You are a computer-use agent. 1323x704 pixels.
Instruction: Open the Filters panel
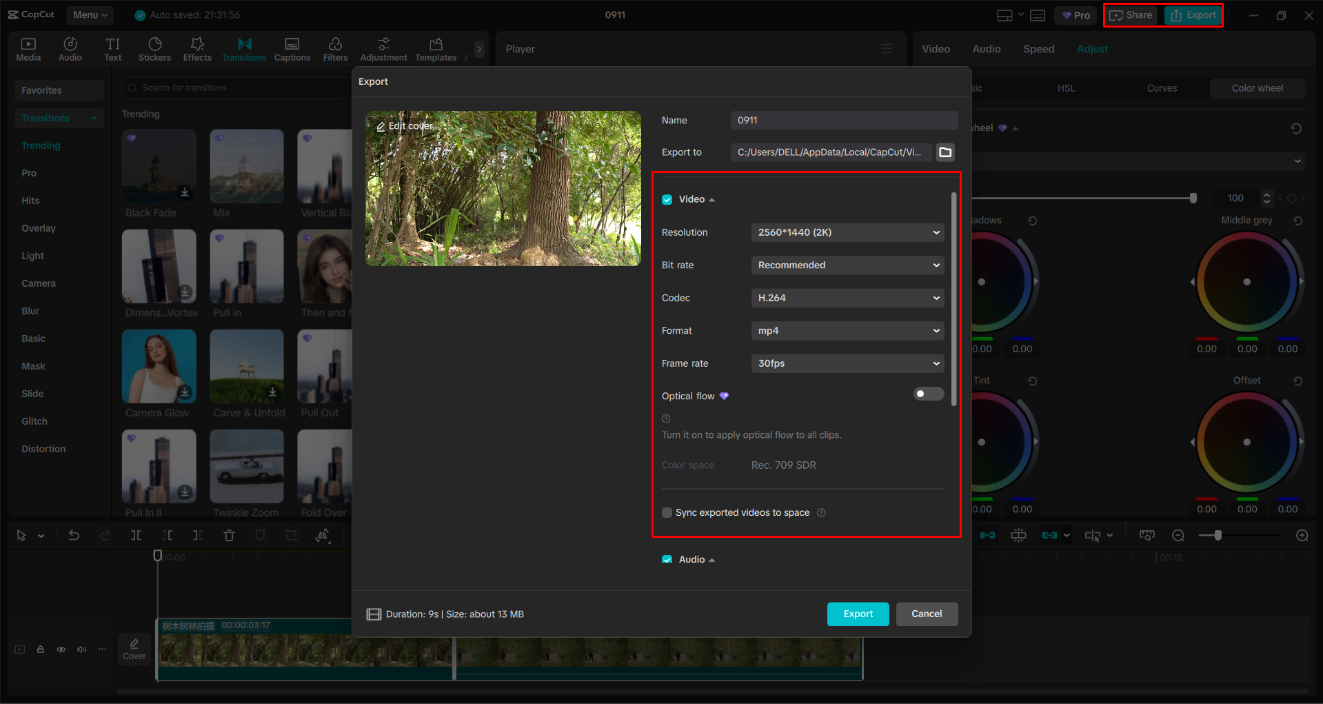pos(335,48)
